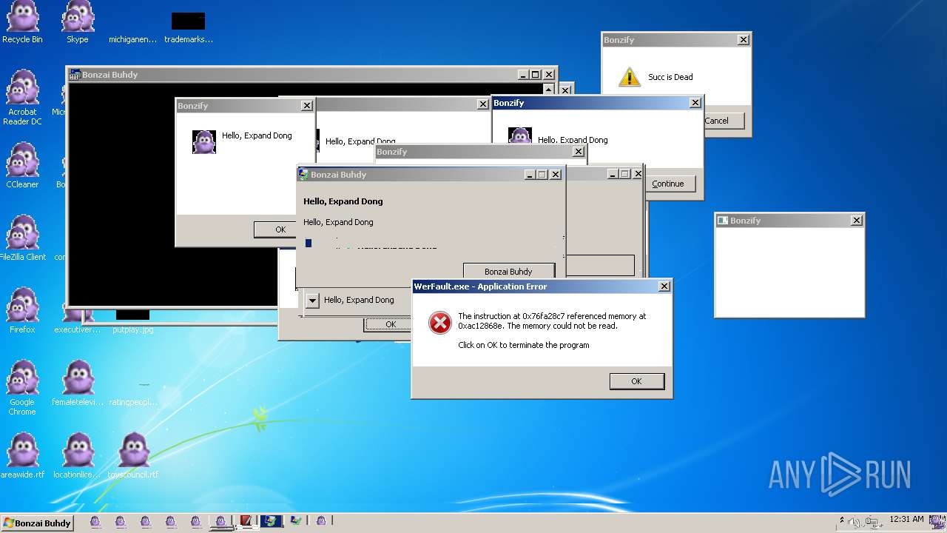
Task: Click bold 'Hello, Expand Dong' heading text
Action: [x=343, y=201]
